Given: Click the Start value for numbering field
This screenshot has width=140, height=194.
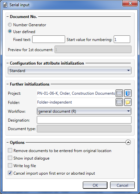Looking at the screenshot, I should point(122,39).
